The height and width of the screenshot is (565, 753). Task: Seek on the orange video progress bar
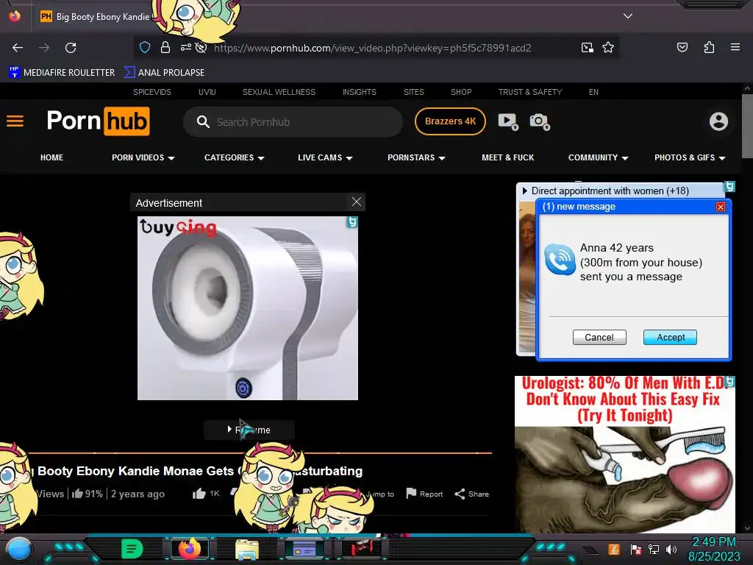pyautogui.click(x=260, y=452)
